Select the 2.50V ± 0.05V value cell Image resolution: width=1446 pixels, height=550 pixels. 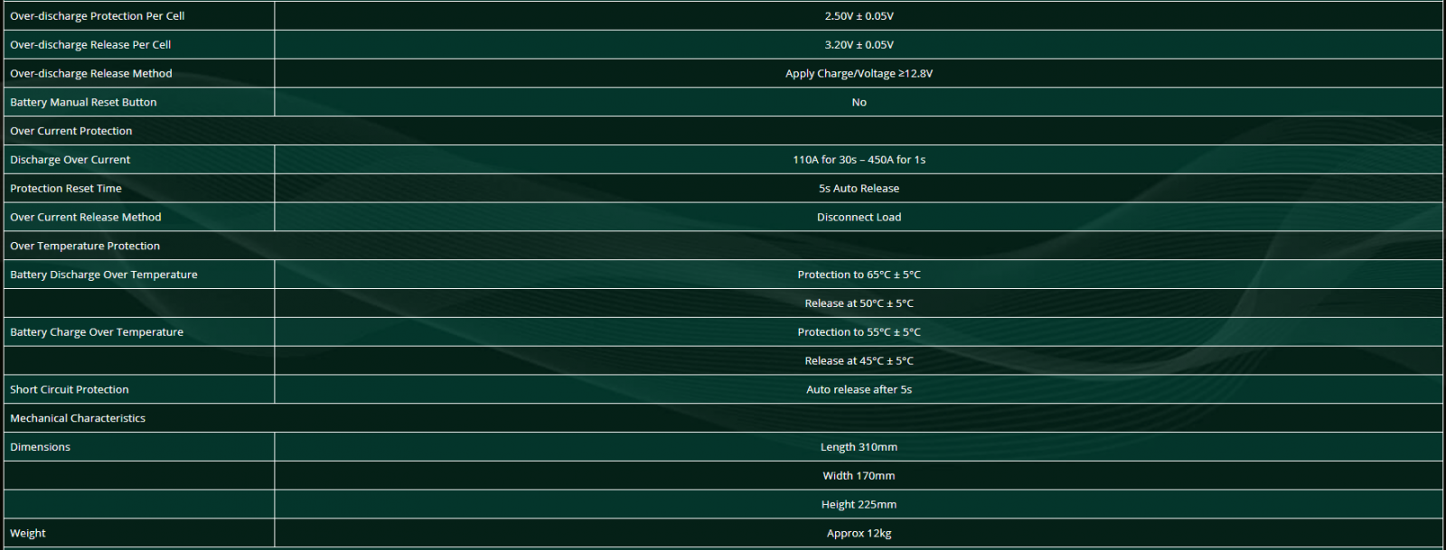click(x=859, y=16)
